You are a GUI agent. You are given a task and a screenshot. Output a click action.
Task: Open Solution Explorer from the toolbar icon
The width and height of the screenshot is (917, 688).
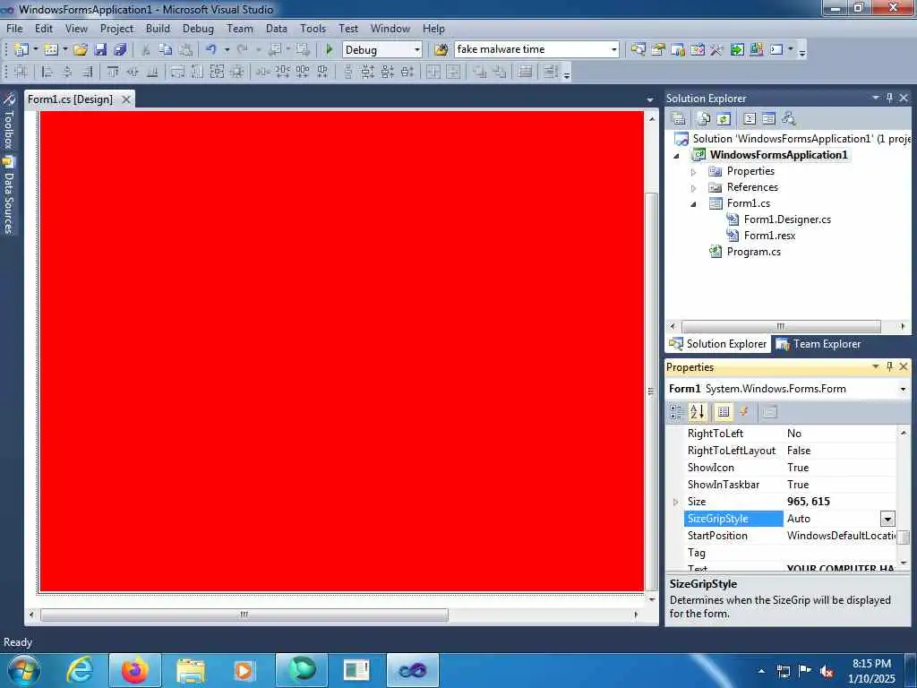click(638, 50)
